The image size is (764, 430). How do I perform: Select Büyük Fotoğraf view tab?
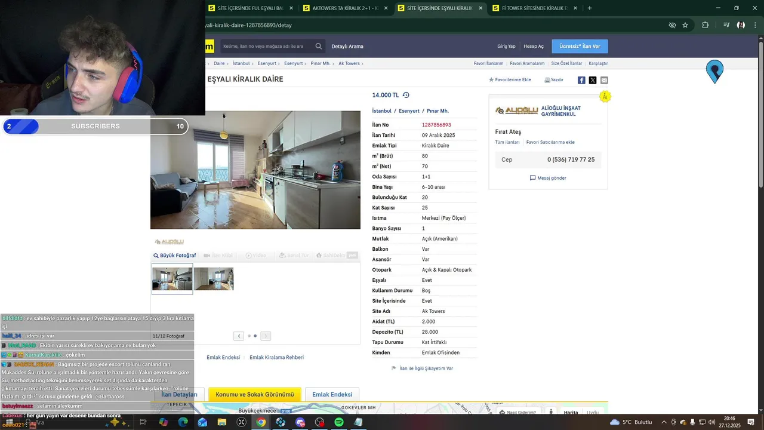click(175, 255)
